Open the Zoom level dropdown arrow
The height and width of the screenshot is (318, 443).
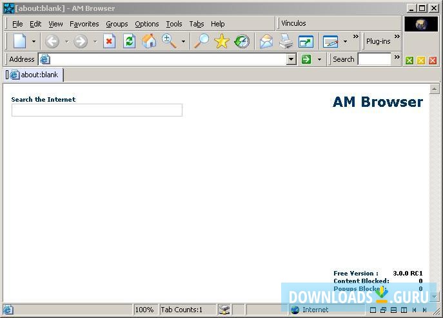(183, 41)
